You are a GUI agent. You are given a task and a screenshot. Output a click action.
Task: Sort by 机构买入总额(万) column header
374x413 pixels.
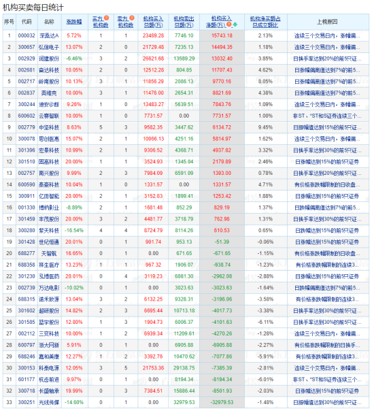[153, 22]
